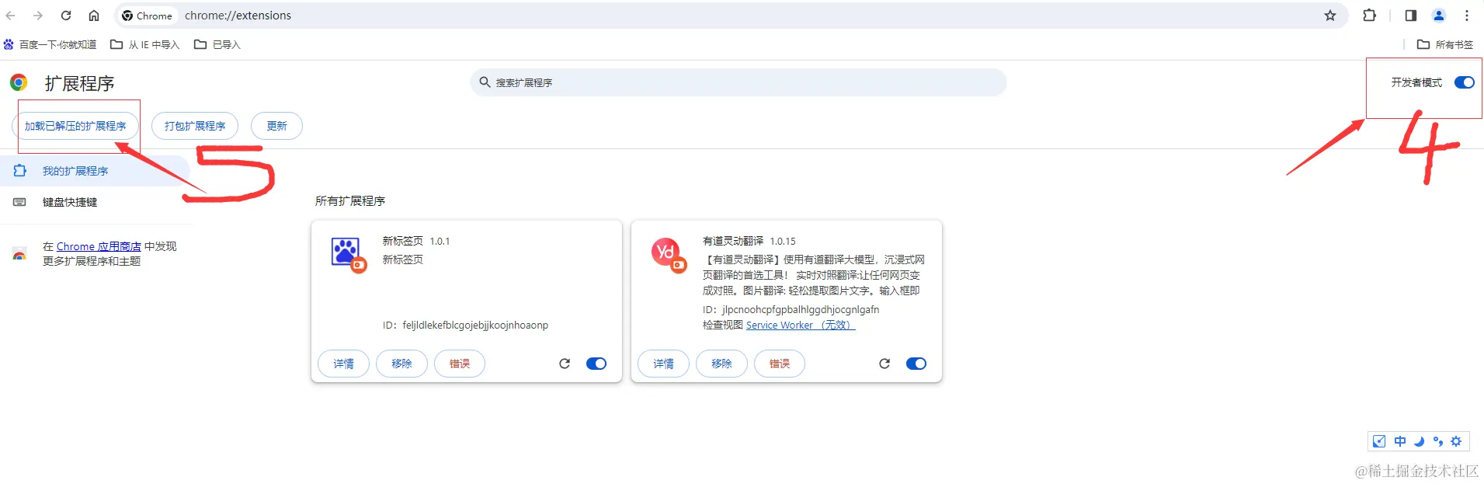Click the 更新 button

coord(277,126)
